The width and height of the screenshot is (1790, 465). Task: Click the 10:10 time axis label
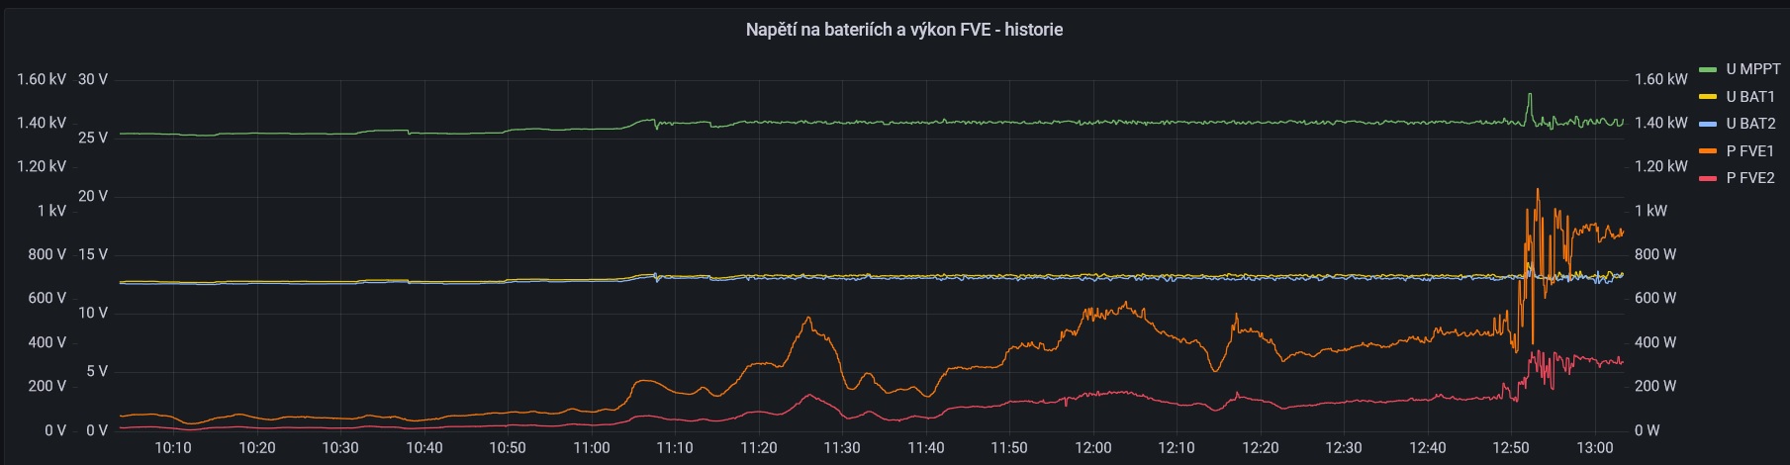[173, 448]
